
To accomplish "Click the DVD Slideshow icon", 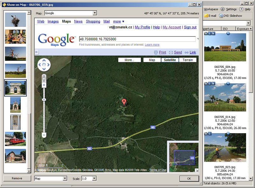I will pos(221,16).
